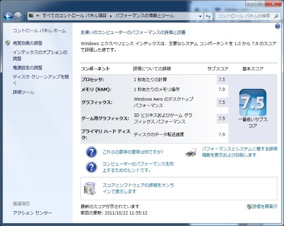Open コンピューターのパフォーマンスを向上するためのヒント link
Image resolution: width=284 pixels, height=226 pixels.
tap(138, 167)
